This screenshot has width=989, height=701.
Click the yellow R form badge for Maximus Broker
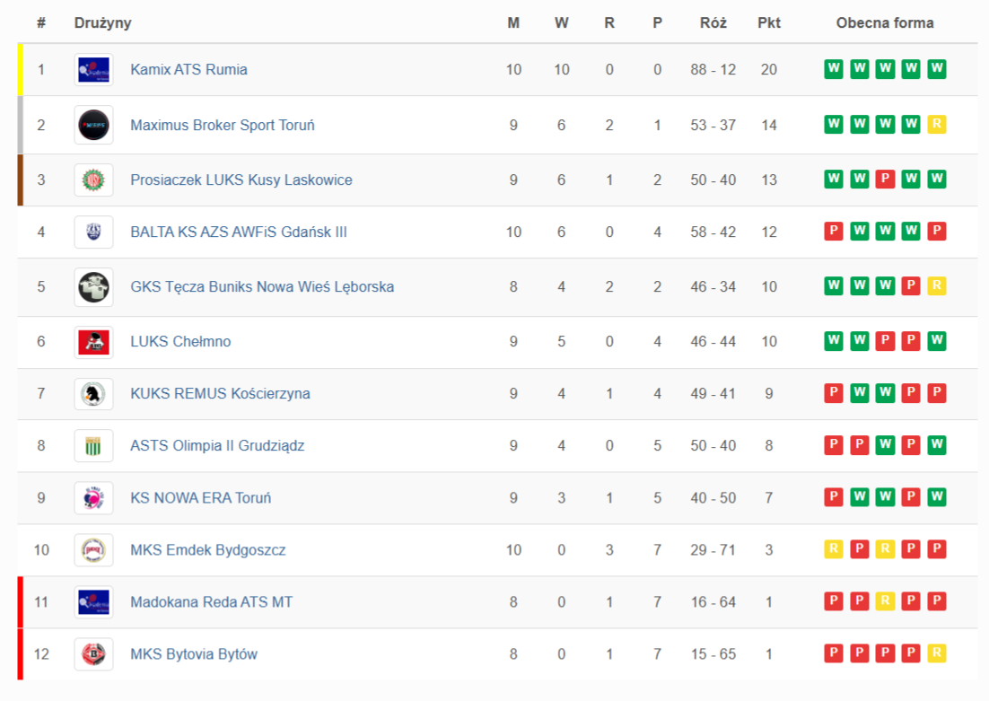point(937,125)
